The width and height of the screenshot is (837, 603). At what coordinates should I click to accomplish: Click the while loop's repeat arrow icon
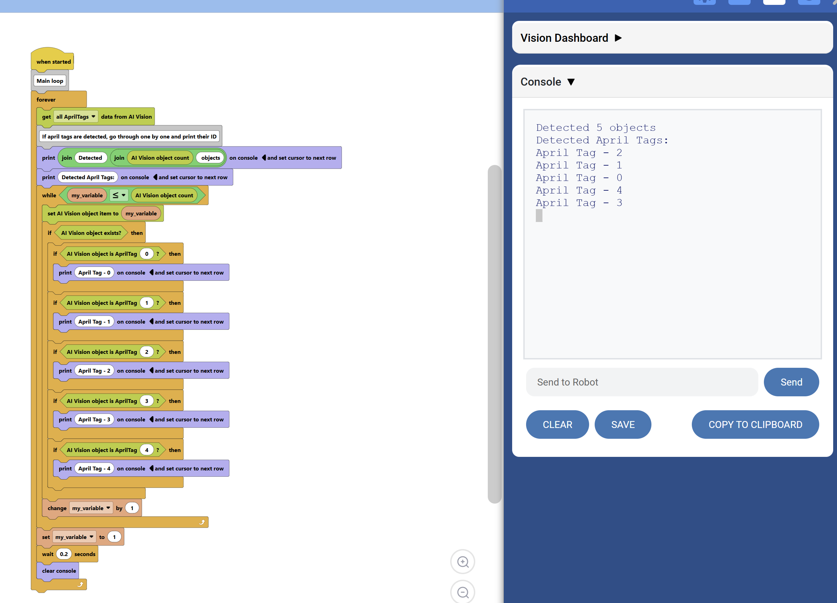[202, 522]
